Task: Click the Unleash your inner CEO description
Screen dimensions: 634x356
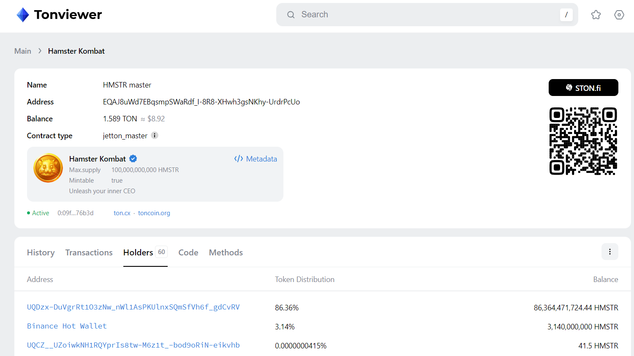Action: (102, 191)
